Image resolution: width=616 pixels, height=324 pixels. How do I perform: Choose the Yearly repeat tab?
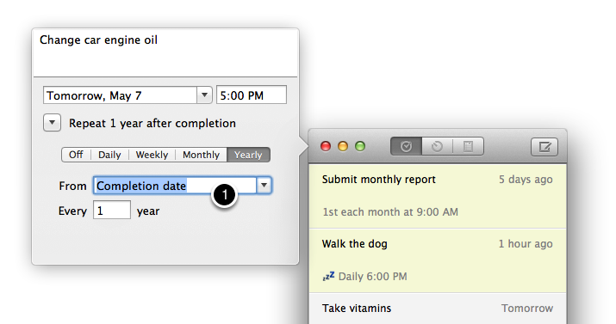point(248,155)
